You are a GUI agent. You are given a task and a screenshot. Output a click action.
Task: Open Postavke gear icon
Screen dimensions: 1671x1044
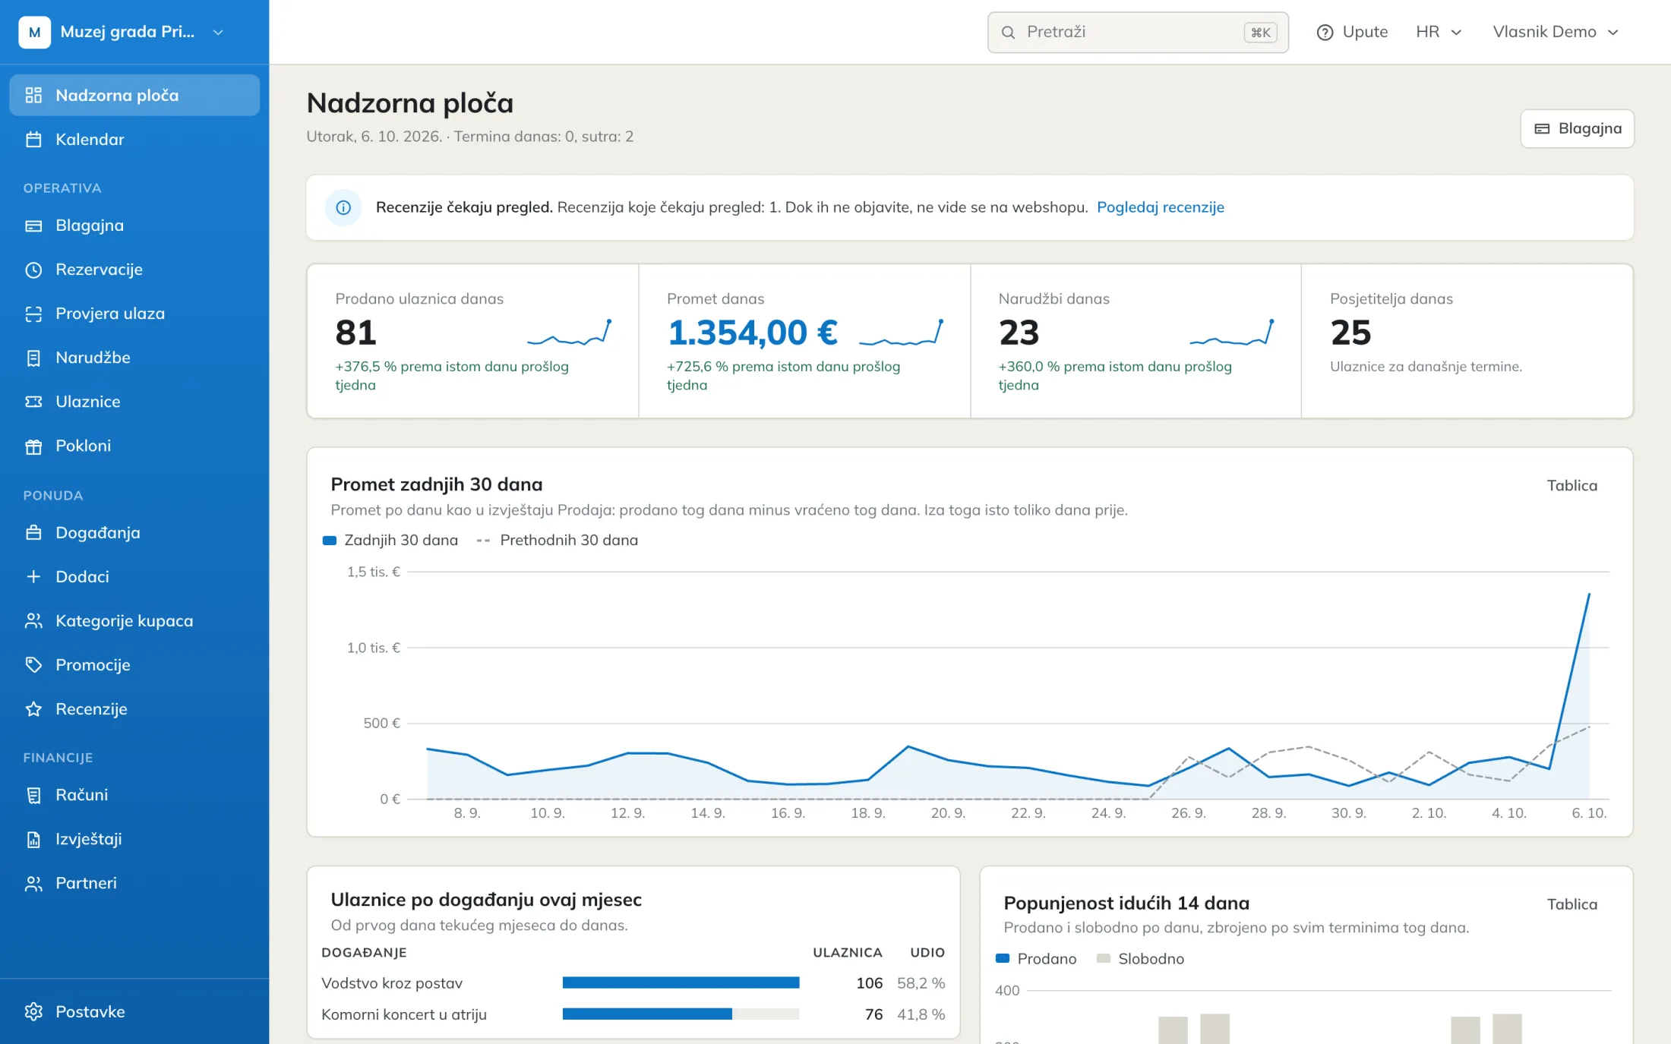[x=33, y=1011]
